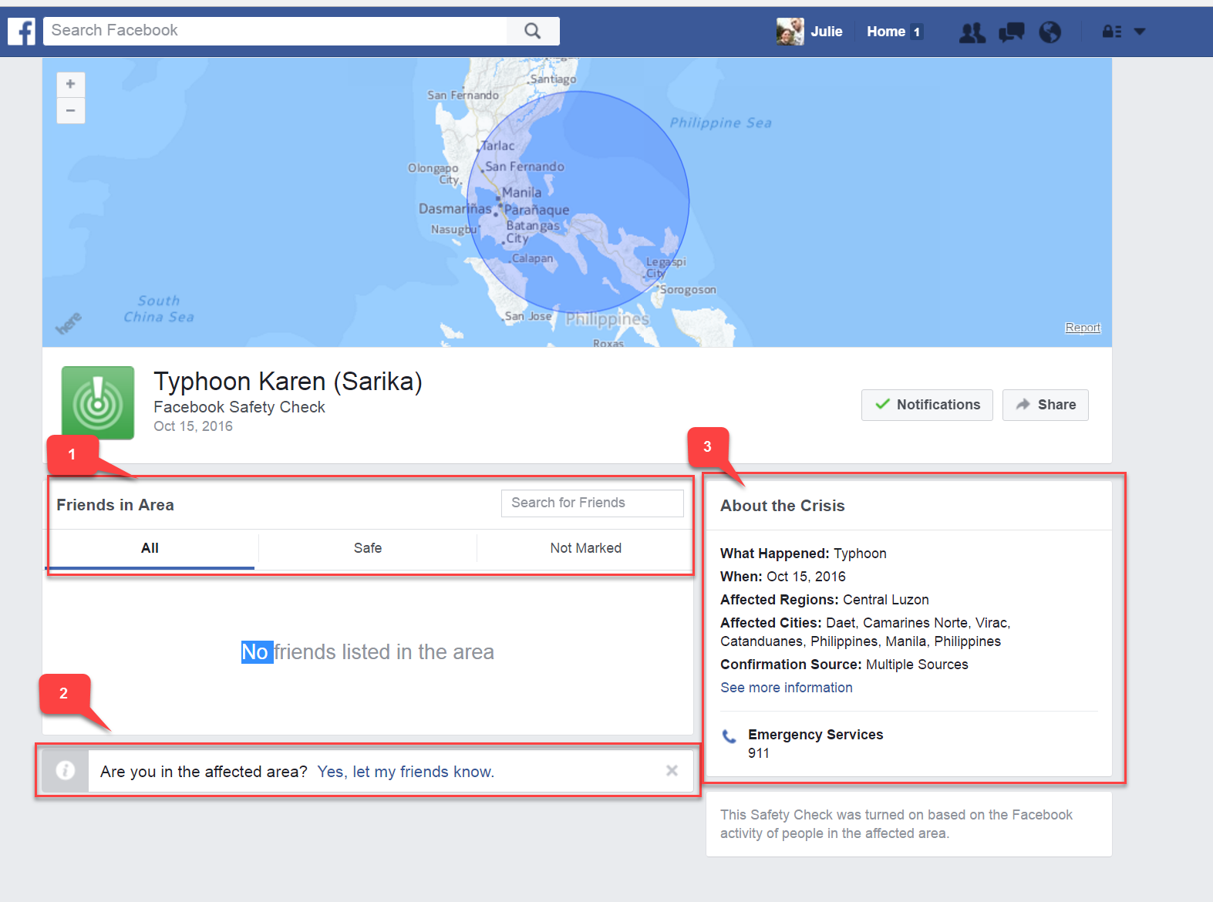Go to Home in the top bar
This screenshot has width=1213, height=902.
pyautogui.click(x=886, y=32)
